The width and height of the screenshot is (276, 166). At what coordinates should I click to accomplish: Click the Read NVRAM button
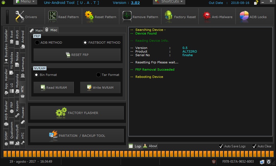point(54,87)
